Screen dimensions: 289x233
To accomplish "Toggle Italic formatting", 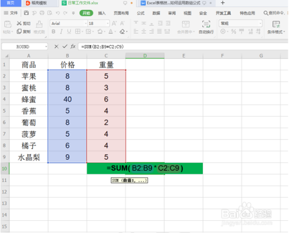I will pos(61,31).
